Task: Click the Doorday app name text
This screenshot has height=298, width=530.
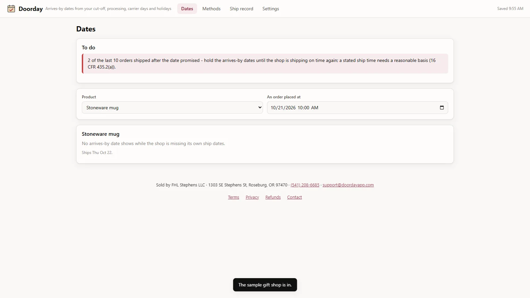Action: pyautogui.click(x=31, y=9)
